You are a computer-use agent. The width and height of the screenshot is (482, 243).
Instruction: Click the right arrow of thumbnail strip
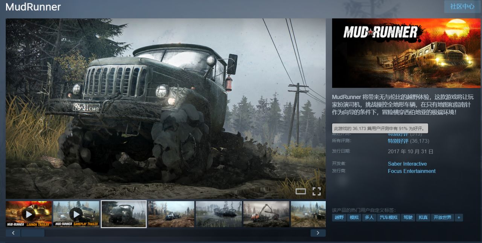(x=318, y=233)
